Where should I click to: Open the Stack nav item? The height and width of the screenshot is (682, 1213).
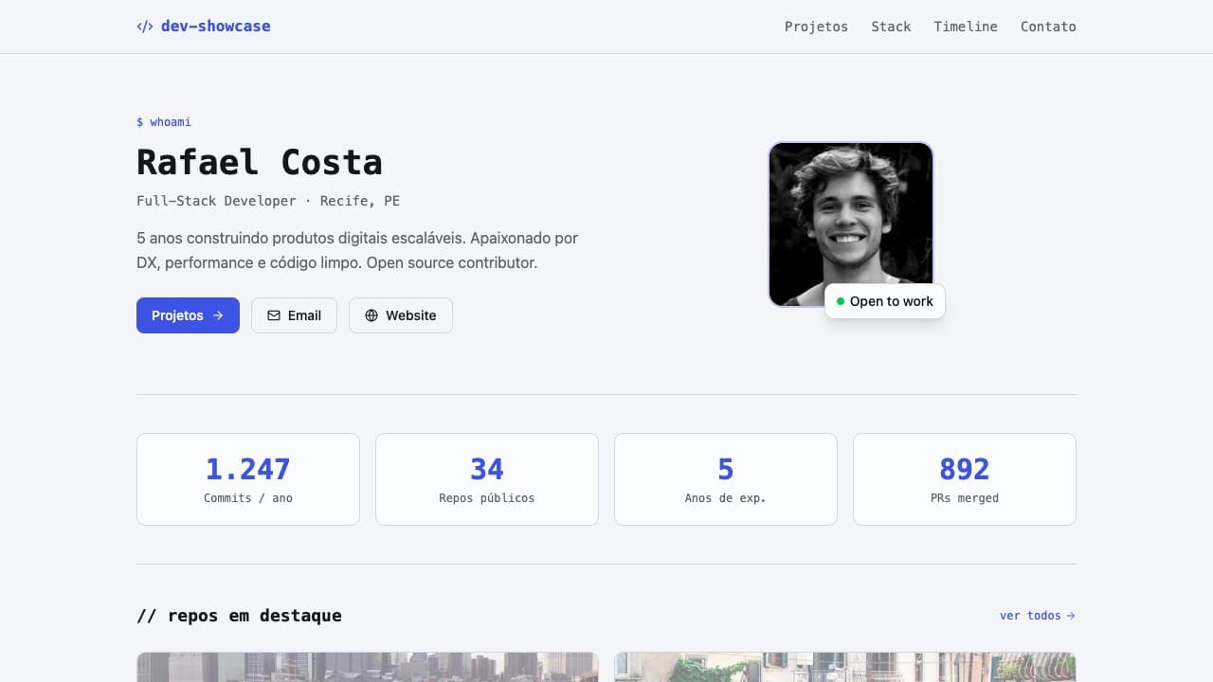pyautogui.click(x=891, y=27)
